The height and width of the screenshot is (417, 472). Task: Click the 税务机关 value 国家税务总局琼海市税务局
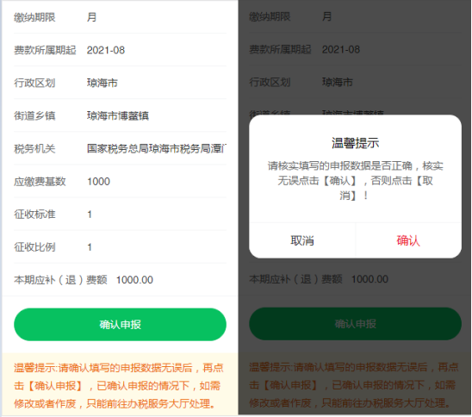[157, 148]
